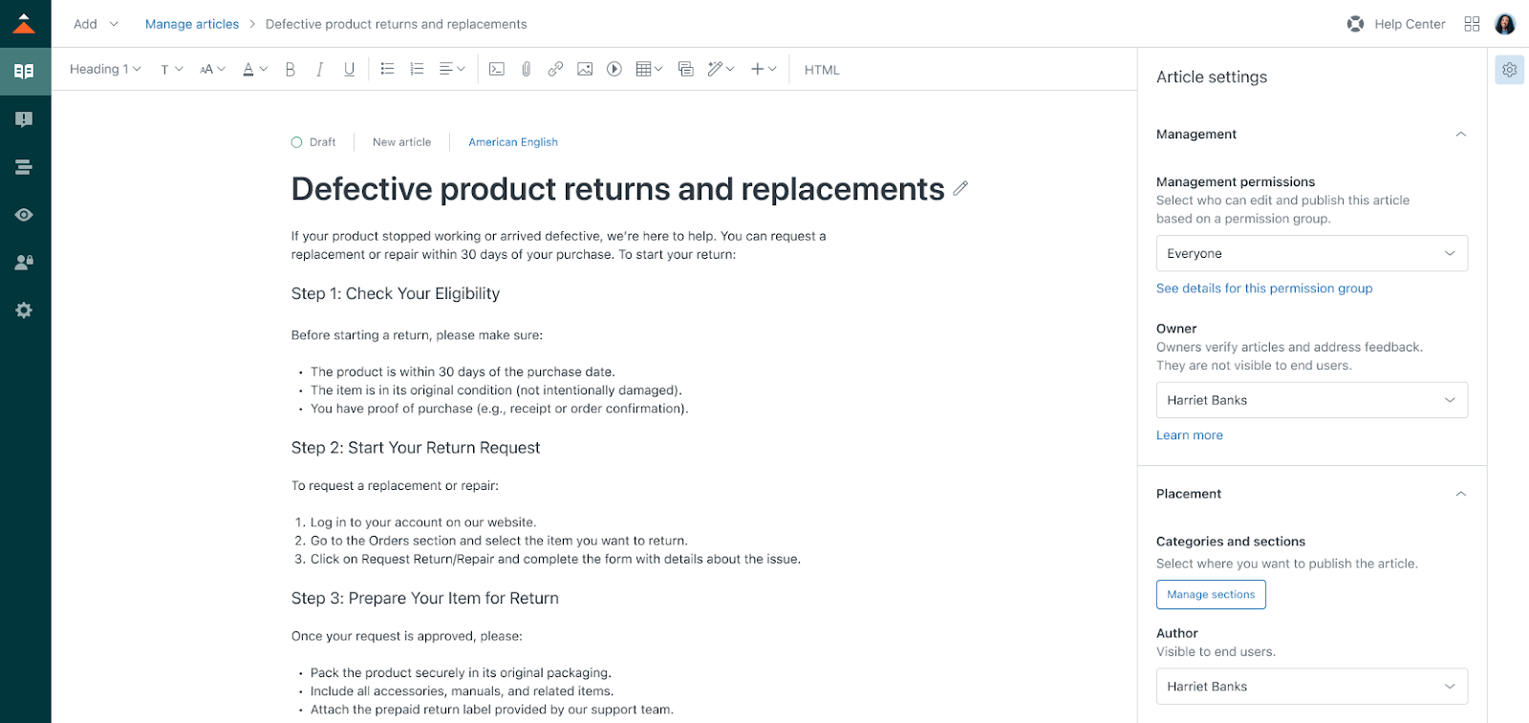Toggle underline formatting
The width and height of the screenshot is (1529, 723).
[x=350, y=70]
